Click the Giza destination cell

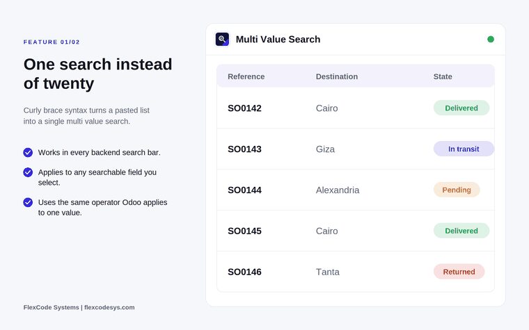click(325, 149)
